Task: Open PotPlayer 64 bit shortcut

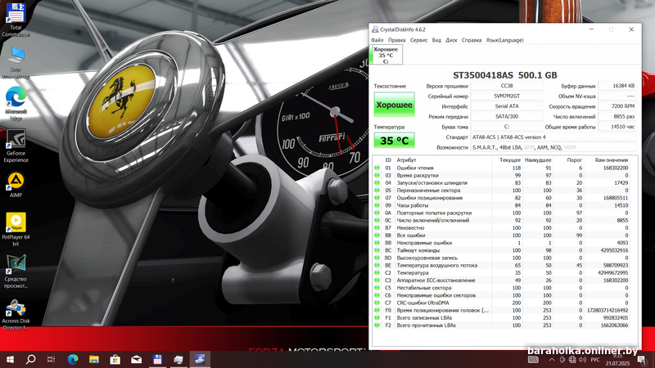Action: (16, 222)
